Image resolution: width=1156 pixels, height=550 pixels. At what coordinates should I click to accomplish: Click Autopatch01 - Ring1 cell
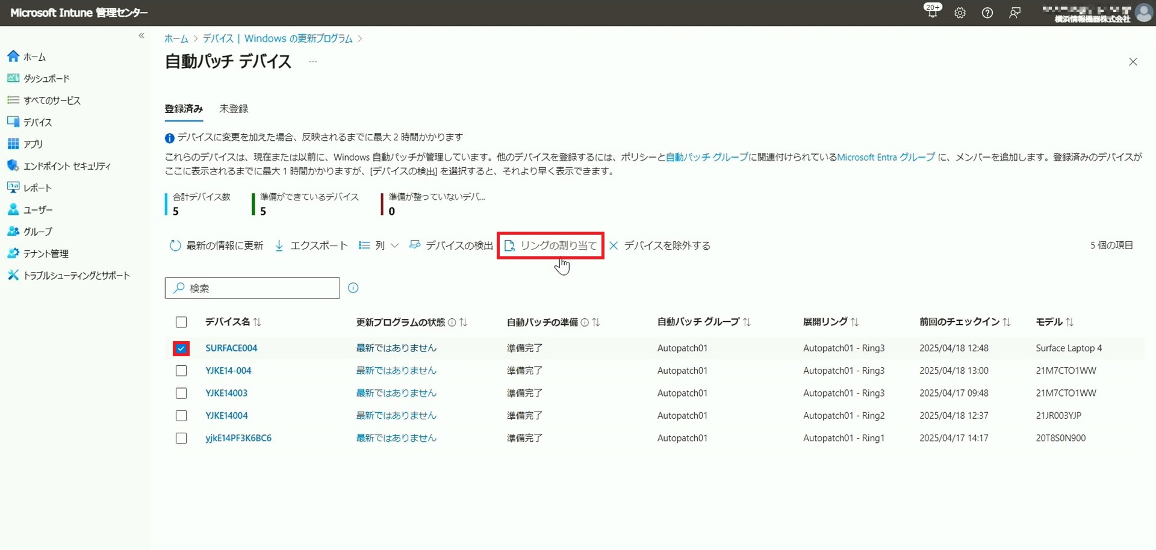coord(844,439)
